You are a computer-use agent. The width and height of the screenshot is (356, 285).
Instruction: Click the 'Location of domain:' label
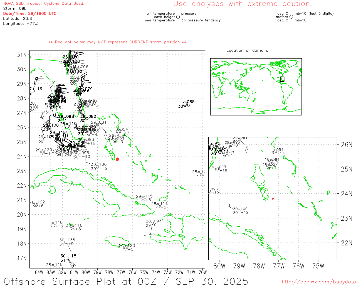pyautogui.click(x=247, y=50)
